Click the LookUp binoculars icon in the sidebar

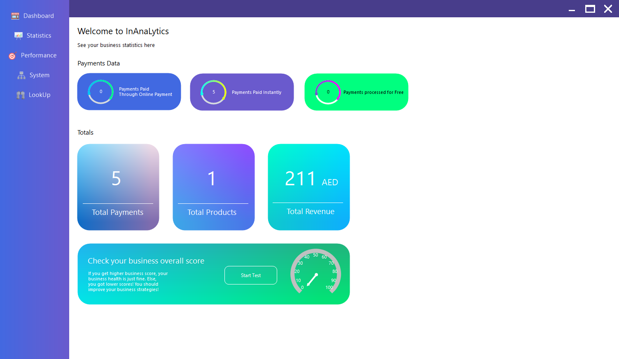coord(21,95)
